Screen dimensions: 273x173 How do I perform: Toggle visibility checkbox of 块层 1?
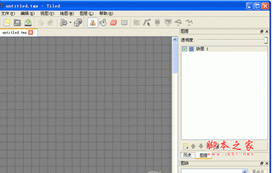tap(185, 49)
